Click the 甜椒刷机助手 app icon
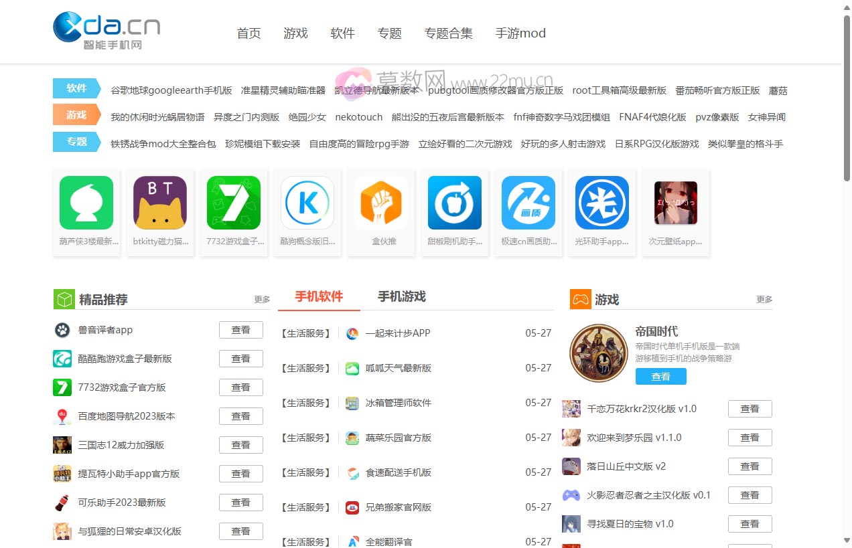The height and width of the screenshot is (548, 852). (455, 203)
